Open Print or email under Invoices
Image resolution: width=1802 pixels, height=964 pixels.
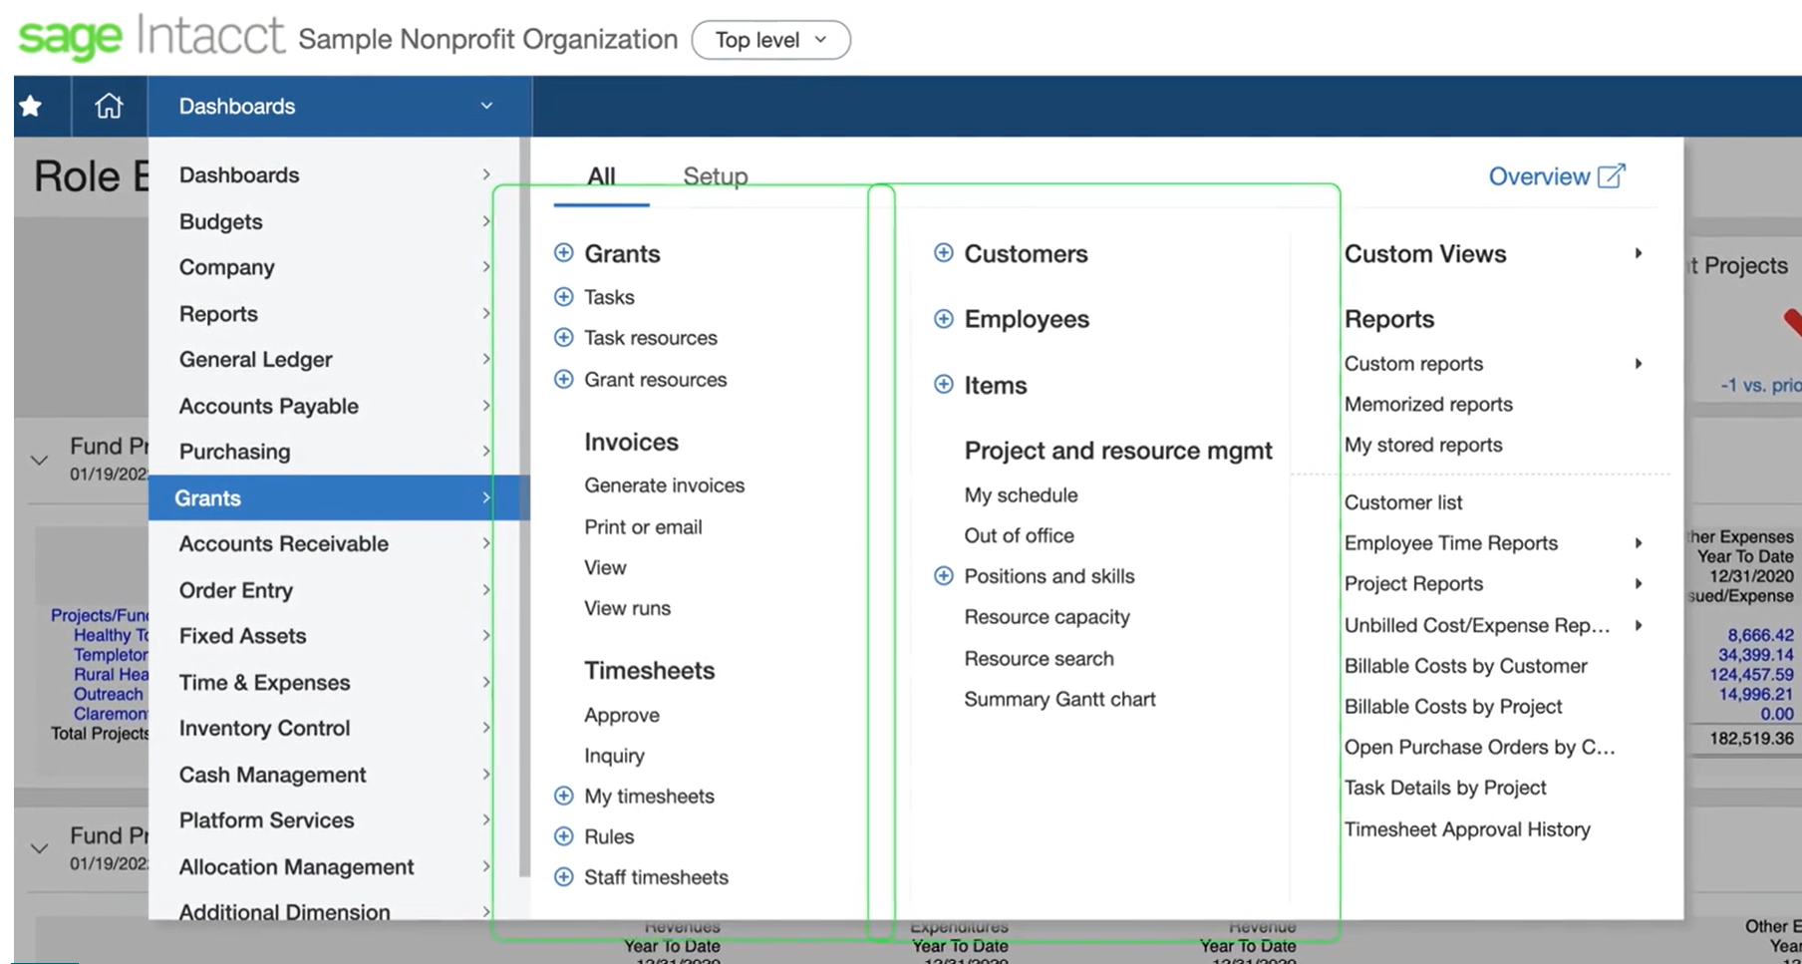pyautogui.click(x=643, y=527)
